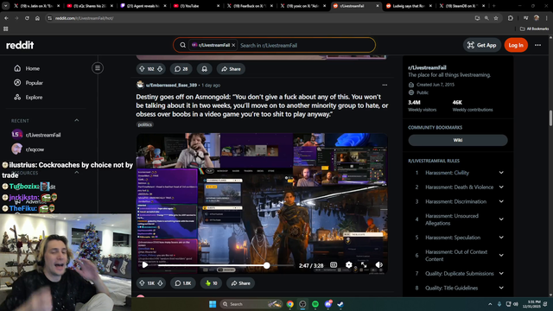The image size is (553, 311).
Task: Switch to the Agent reveals tab
Action: click(143, 6)
